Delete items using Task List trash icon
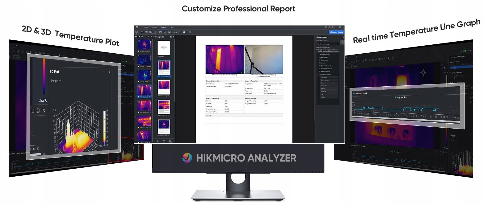 coord(149,36)
